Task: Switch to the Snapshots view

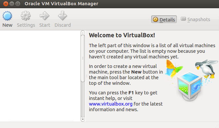Action: click(x=195, y=19)
